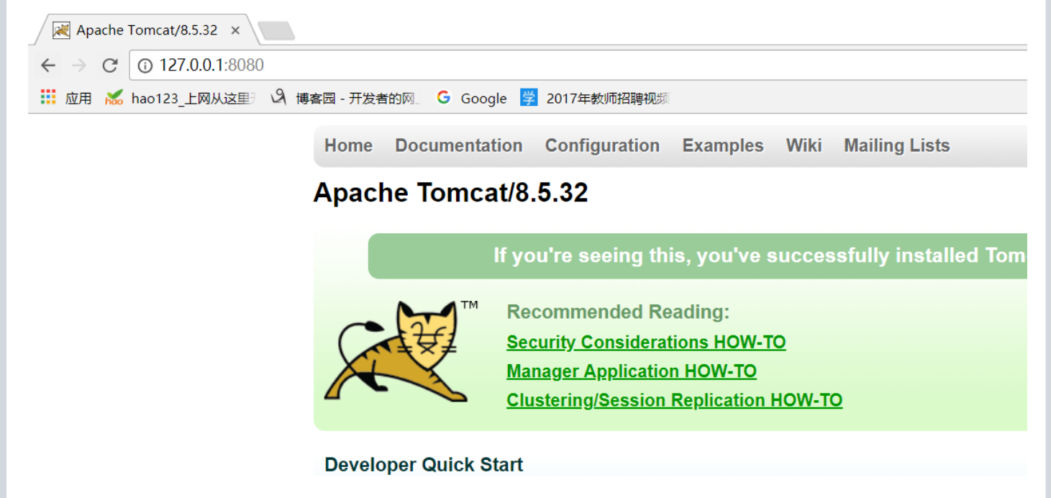The width and height of the screenshot is (1051, 498).
Task: Click the Recommended Reading heading
Action: [x=618, y=312]
